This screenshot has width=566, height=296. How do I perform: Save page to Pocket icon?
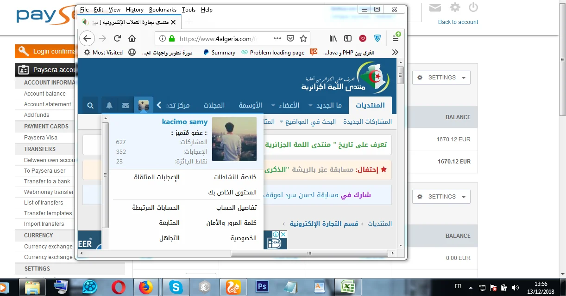[x=290, y=38]
